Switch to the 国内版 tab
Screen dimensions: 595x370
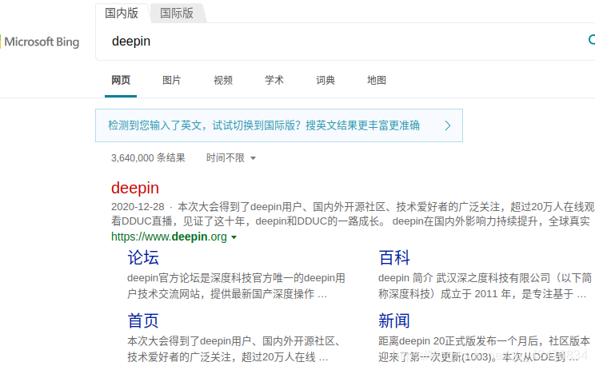tap(122, 14)
